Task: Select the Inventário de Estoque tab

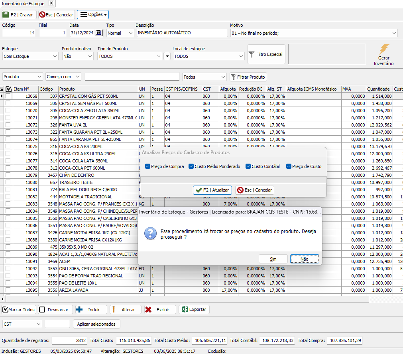Action: click(x=24, y=4)
